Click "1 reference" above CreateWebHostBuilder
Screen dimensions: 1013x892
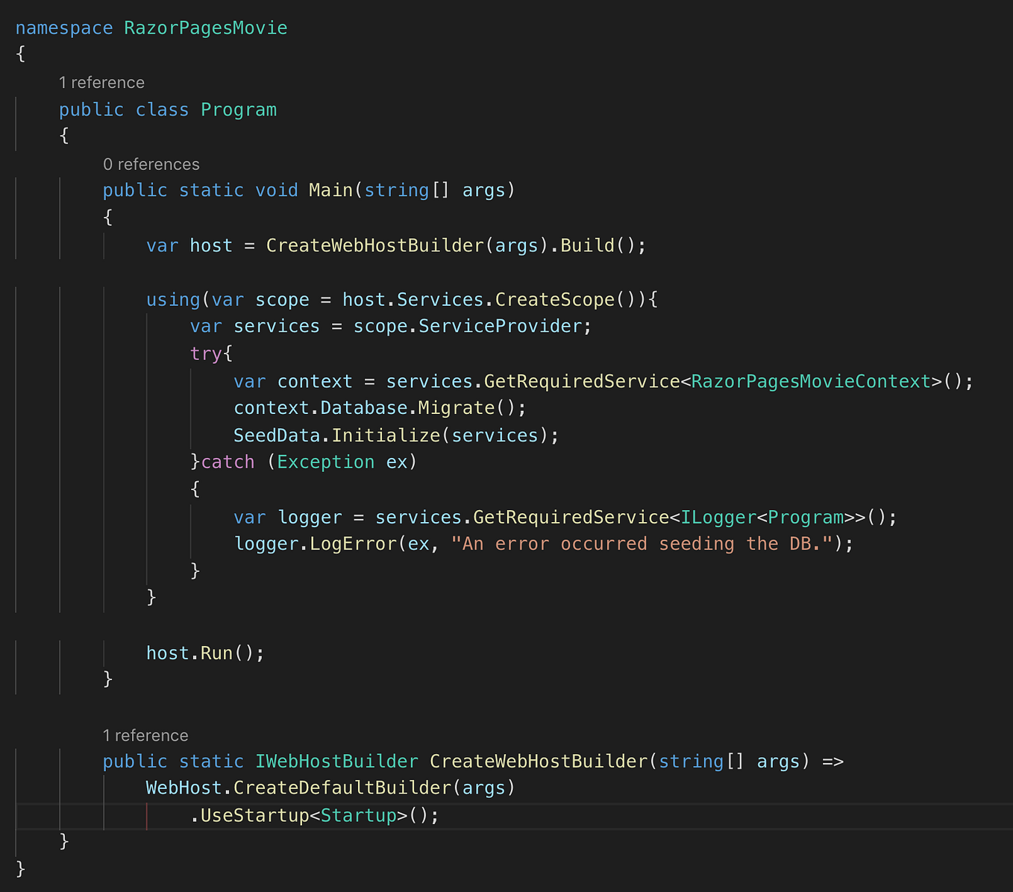(x=145, y=735)
